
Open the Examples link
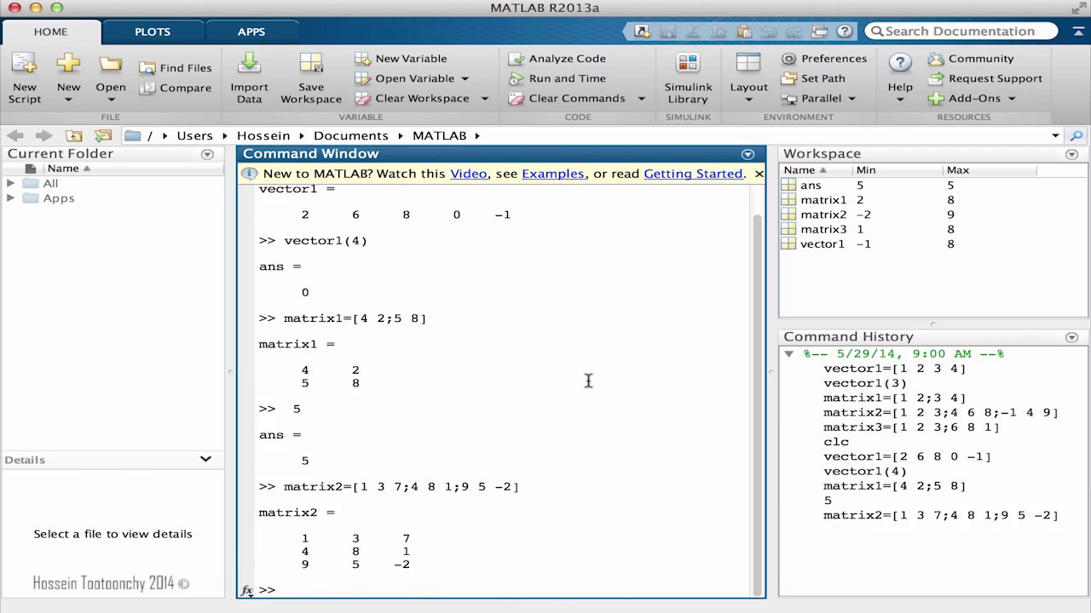click(x=553, y=174)
